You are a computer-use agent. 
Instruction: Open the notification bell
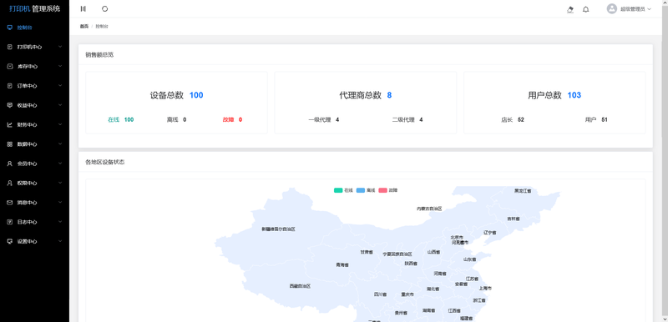[x=586, y=9]
